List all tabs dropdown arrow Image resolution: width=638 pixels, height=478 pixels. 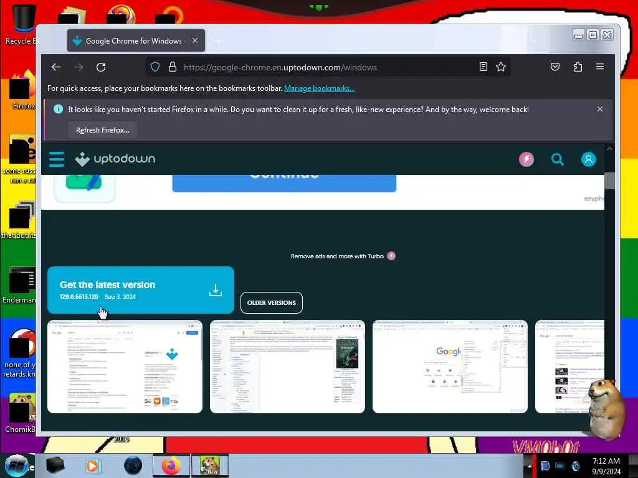point(534,40)
